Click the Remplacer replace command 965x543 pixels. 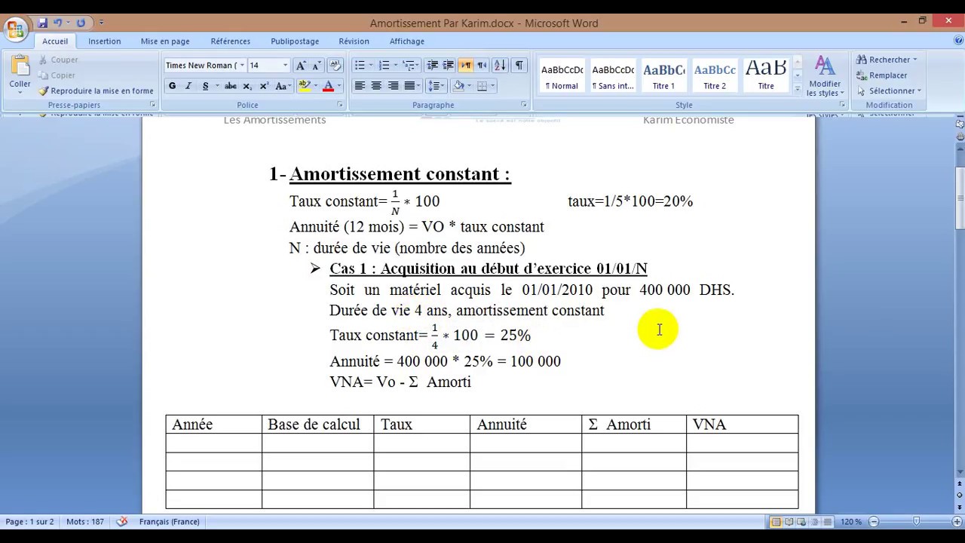[882, 75]
